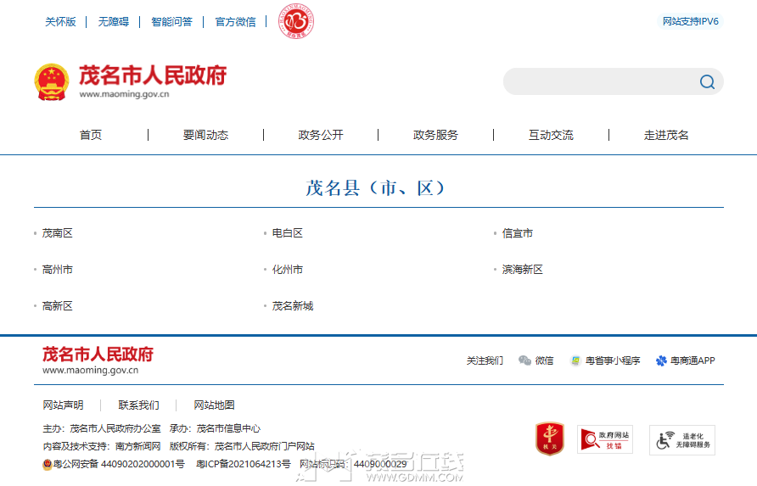
Task: Open 政务公开 menu
Action: (x=321, y=135)
